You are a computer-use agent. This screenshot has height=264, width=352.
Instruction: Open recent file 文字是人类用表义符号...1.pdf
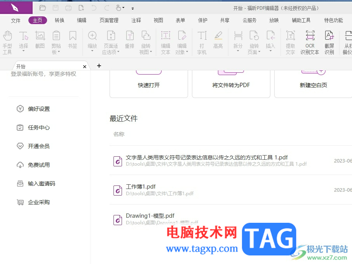click(x=231, y=161)
